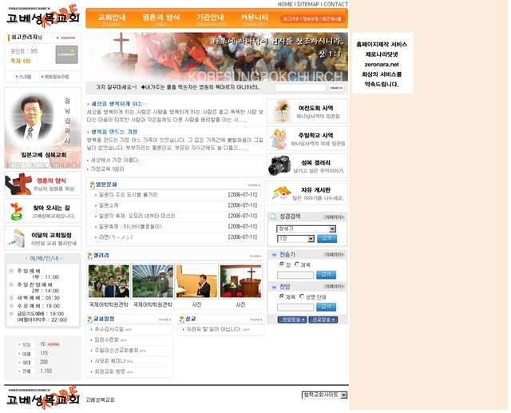Screen dimensions: 511x413
Task: Click the SITEMAP link at top
Action: 308,4
